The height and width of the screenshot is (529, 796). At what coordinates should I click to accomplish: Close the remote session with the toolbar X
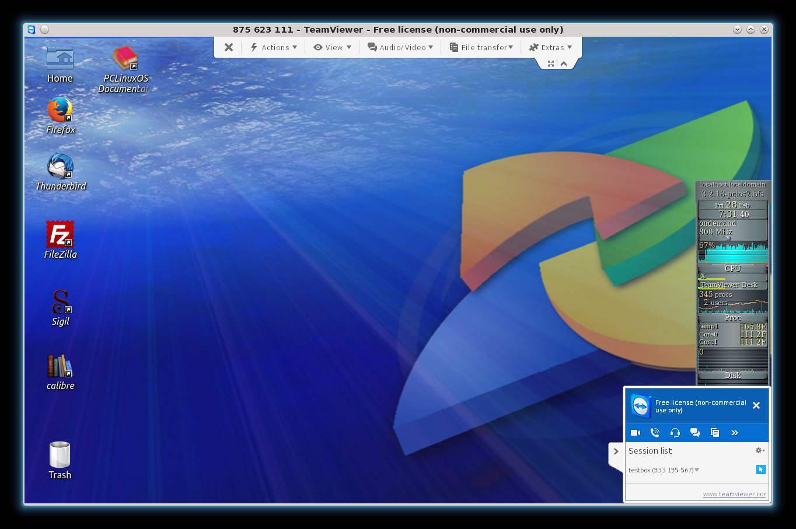[x=229, y=47]
